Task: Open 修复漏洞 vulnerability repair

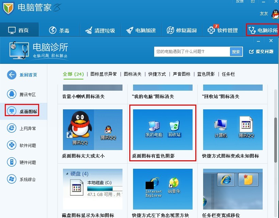Action: coord(182,30)
